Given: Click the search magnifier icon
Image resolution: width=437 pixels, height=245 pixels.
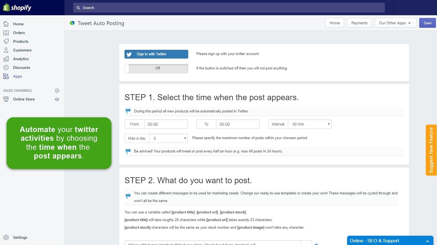Looking at the screenshot, I should [78, 8].
